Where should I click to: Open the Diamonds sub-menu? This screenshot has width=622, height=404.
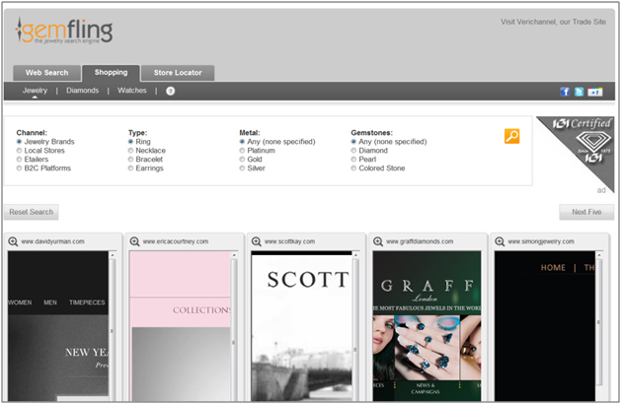click(83, 91)
